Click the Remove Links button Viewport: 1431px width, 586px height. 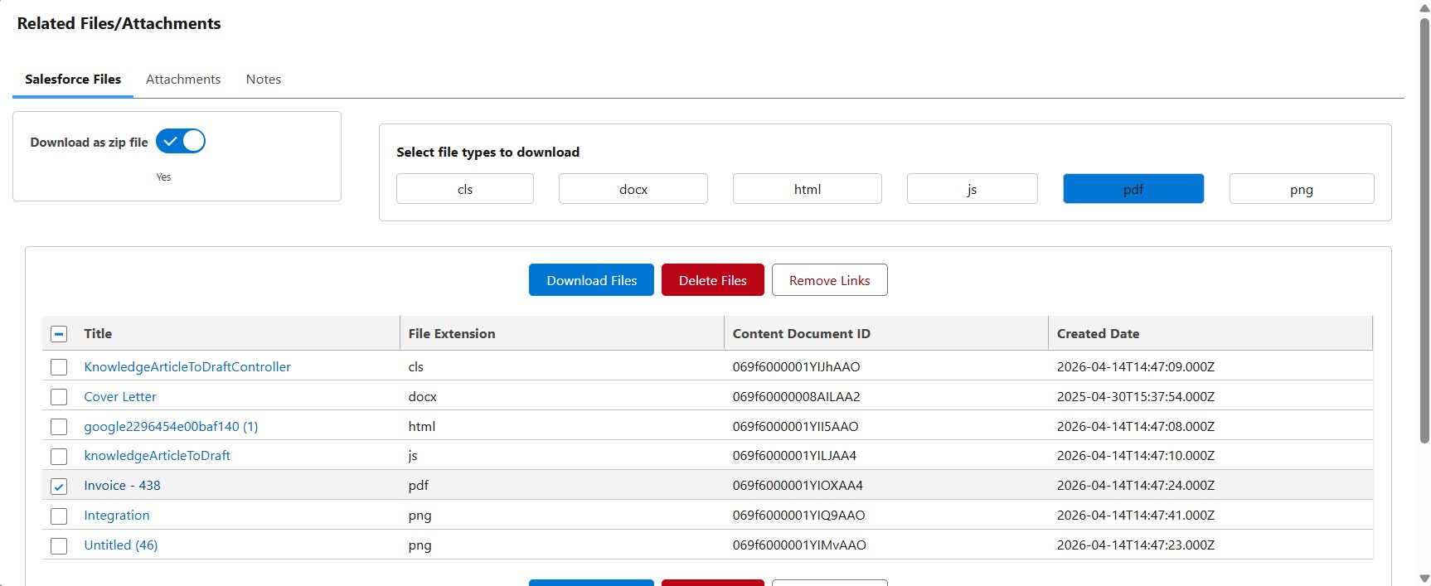pyautogui.click(x=830, y=280)
